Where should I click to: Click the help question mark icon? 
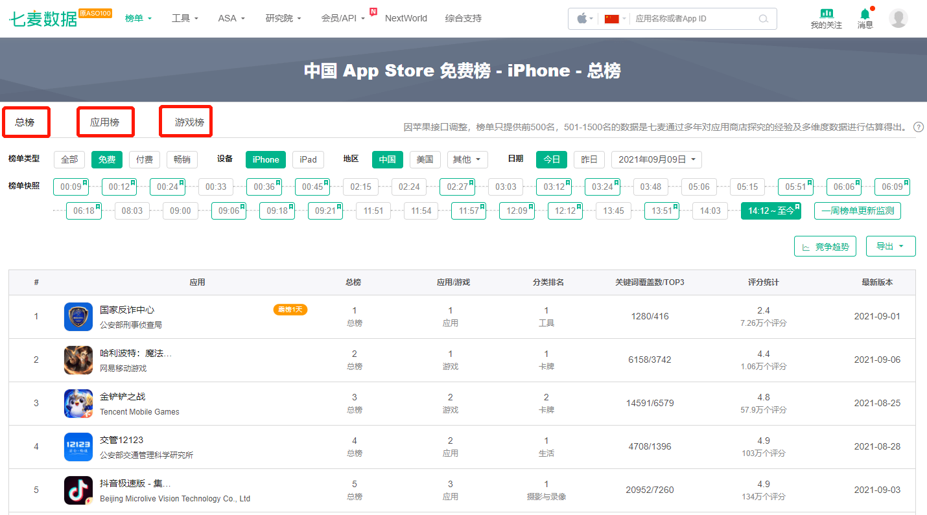[919, 127]
